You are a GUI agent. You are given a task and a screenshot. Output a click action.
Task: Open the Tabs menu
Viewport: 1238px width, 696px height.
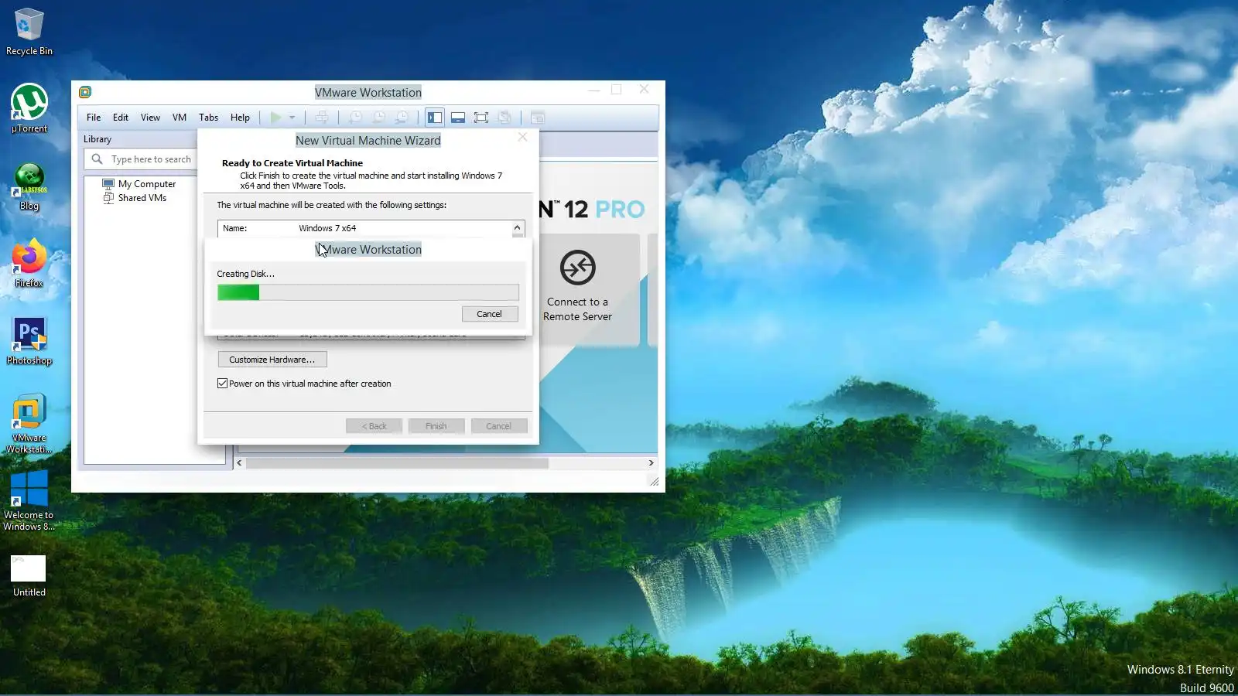[208, 118]
